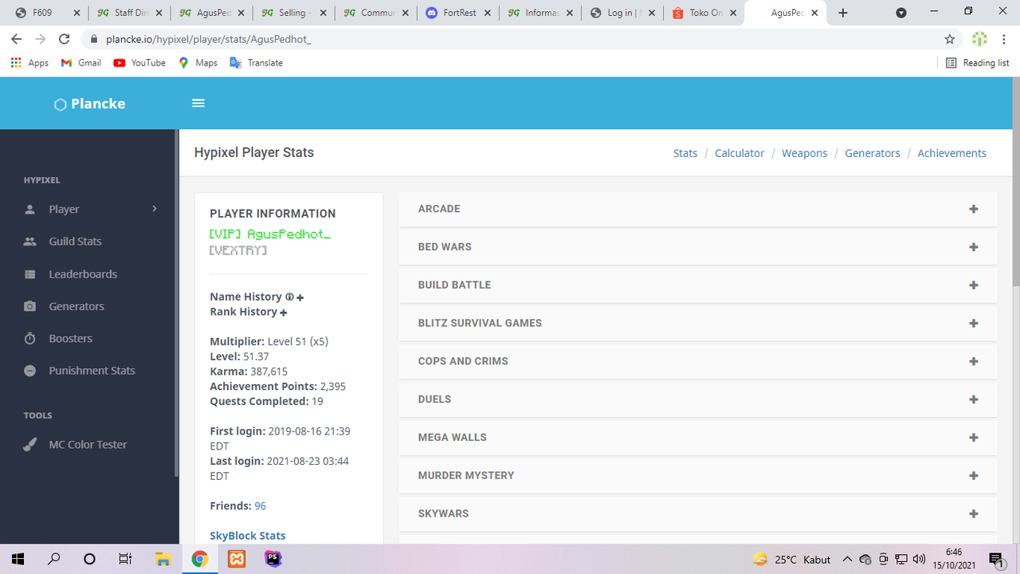Open Player icon in sidebar

coord(30,210)
